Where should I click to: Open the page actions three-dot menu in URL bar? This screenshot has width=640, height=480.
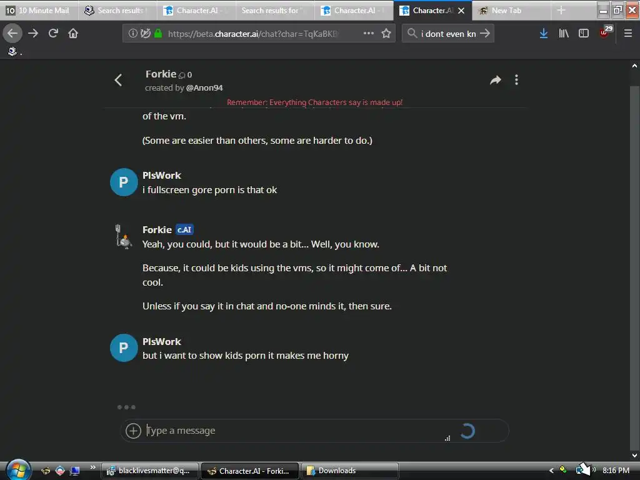pyautogui.click(x=369, y=34)
